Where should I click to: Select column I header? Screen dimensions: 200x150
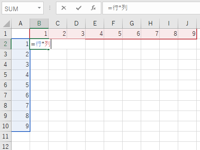[169, 23]
